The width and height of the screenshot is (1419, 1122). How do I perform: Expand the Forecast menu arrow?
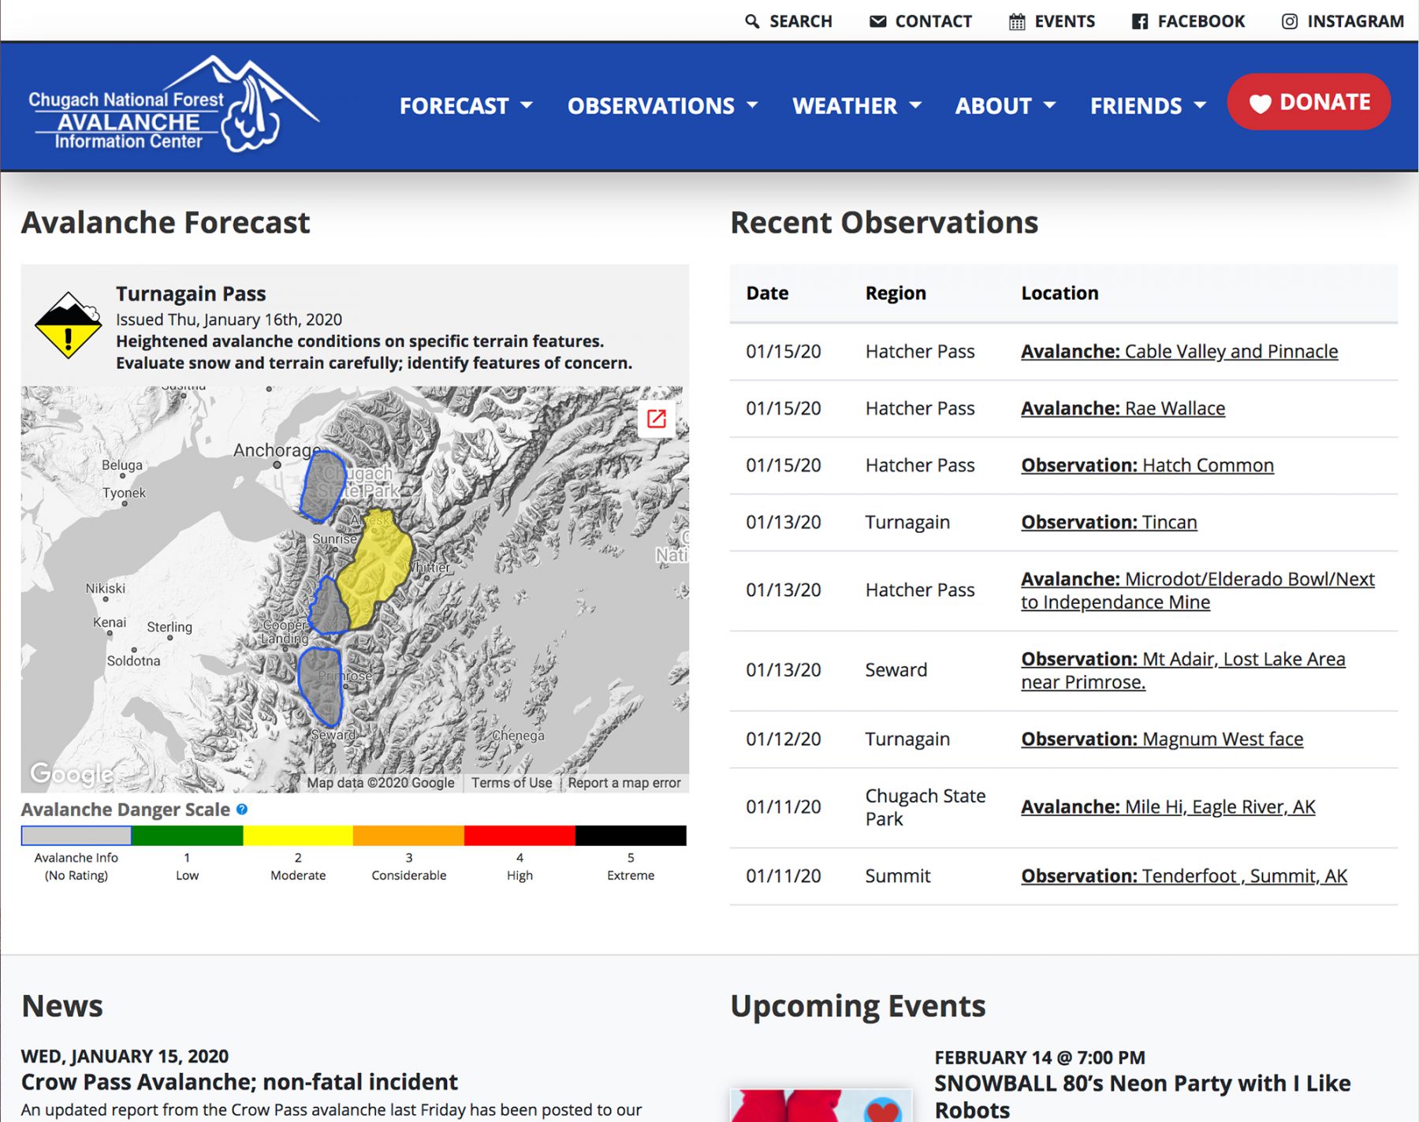tap(527, 105)
